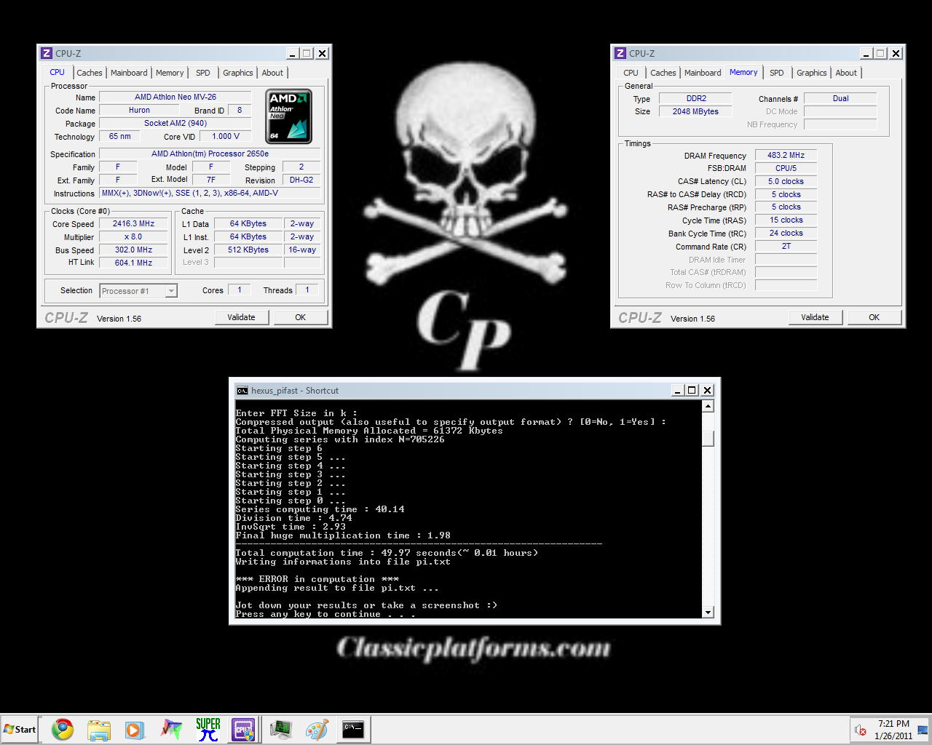Click OK in the right CPU-Z window
This screenshot has height=745, width=932.
click(x=874, y=317)
